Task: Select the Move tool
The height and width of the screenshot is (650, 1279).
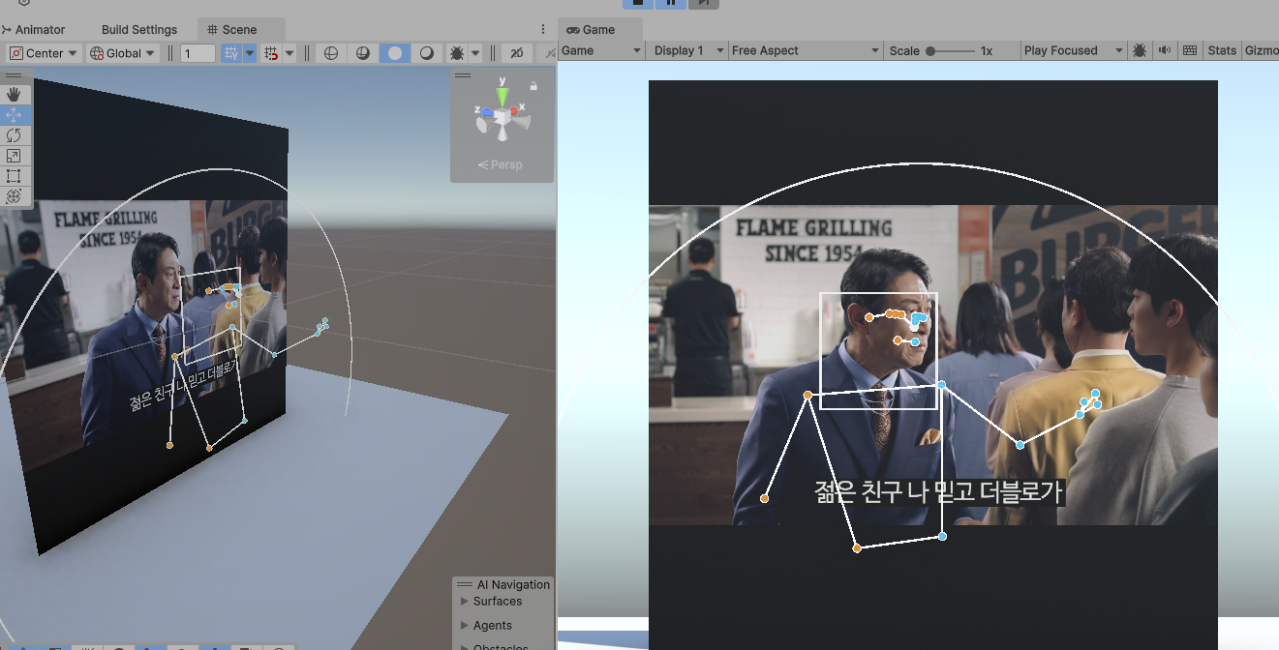Action: pos(14,115)
